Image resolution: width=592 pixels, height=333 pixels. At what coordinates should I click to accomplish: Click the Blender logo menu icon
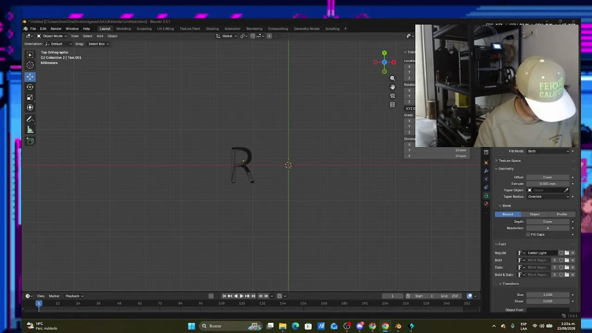(25, 29)
